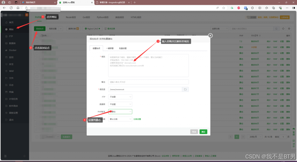Toggle the select-all checkbox in table header
The image size is (297, 162).
click(37, 35)
